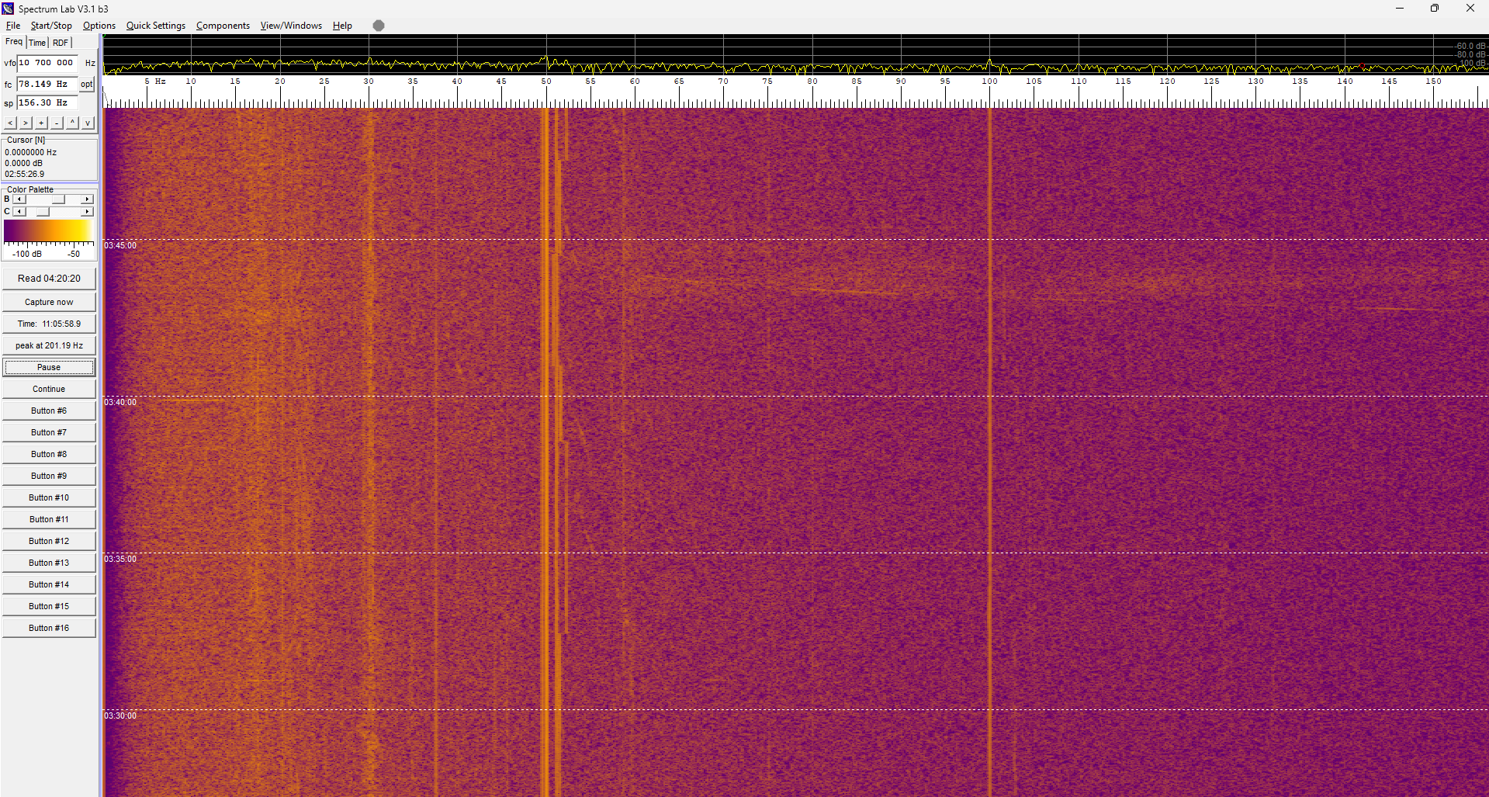Image resolution: width=1489 pixels, height=797 pixels.
Task: Click the contrast C slider right arrow
Action: click(x=87, y=212)
